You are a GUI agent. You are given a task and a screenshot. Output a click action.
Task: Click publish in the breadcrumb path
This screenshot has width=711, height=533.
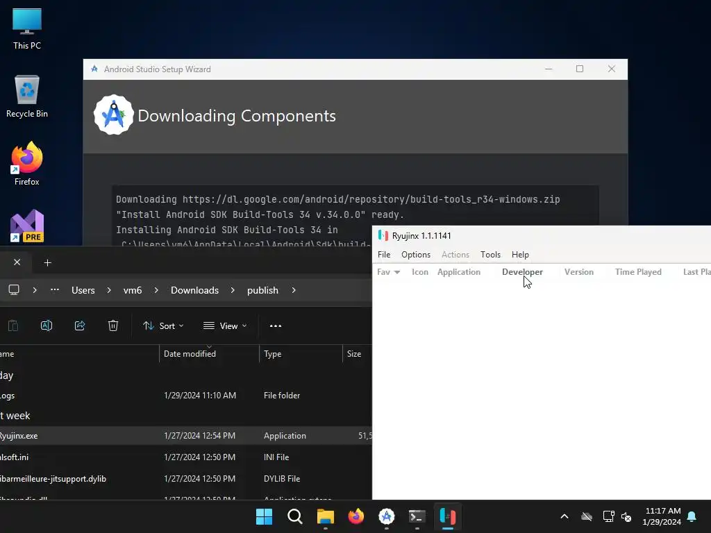click(x=262, y=290)
